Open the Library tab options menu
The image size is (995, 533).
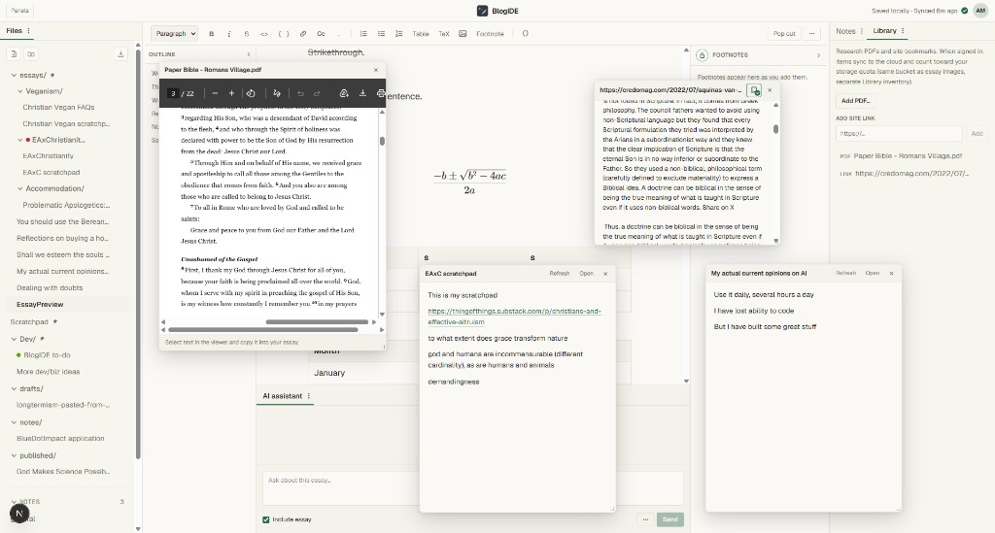coord(903,30)
